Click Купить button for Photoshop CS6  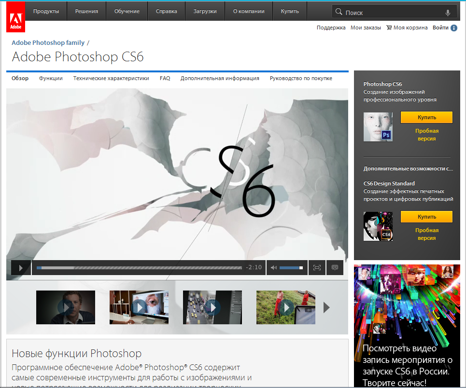click(x=426, y=117)
